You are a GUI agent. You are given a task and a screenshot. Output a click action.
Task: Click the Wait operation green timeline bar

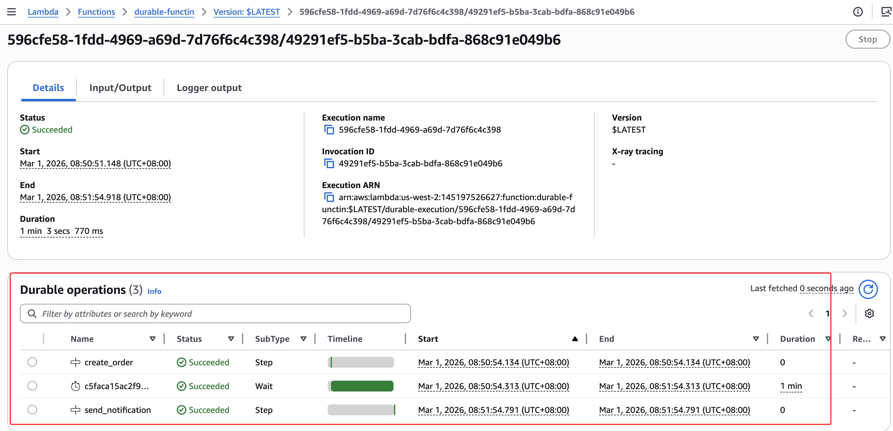(x=362, y=386)
